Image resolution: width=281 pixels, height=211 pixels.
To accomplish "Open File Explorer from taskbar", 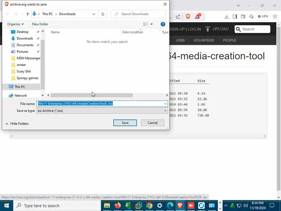I will [x=107, y=206].
